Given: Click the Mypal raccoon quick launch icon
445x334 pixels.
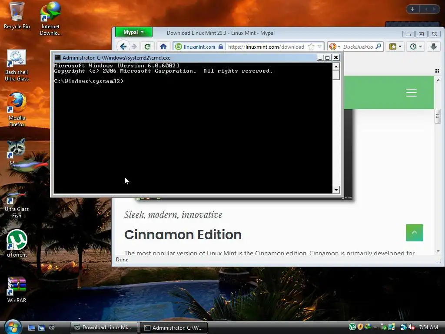Looking at the screenshot, I should click(52, 327).
